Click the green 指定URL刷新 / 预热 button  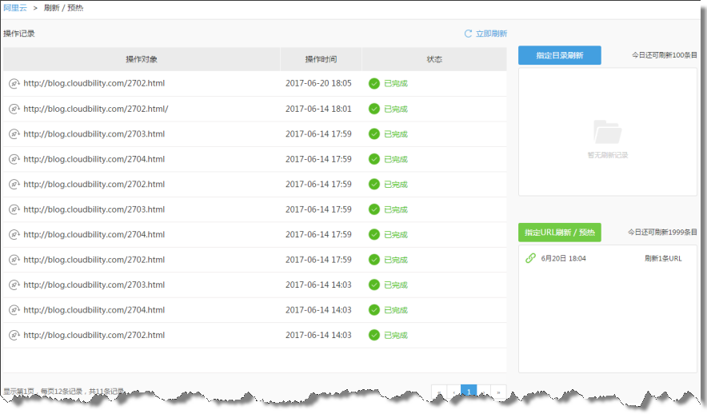tap(559, 233)
